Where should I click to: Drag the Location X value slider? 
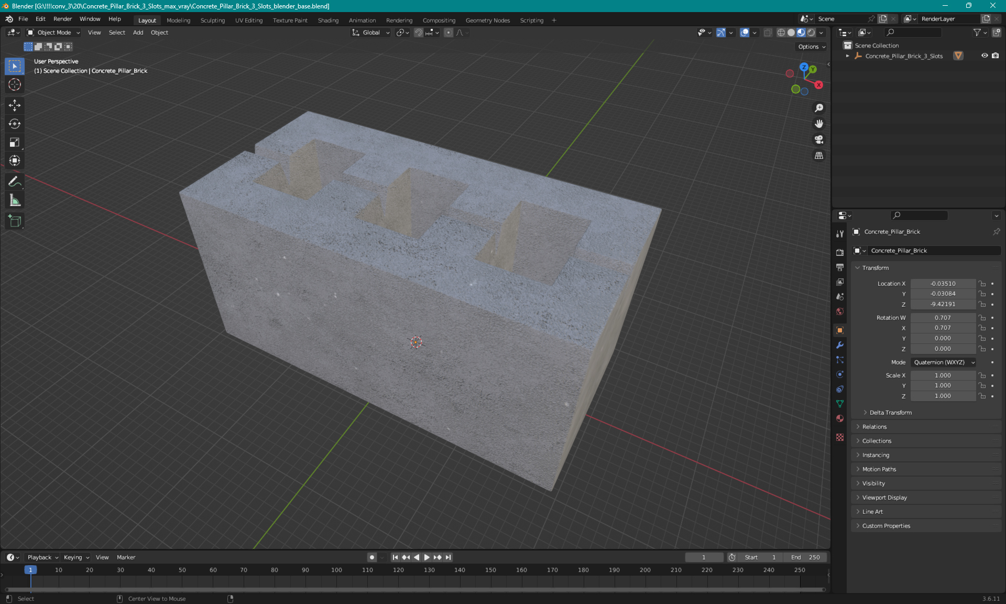pyautogui.click(x=943, y=283)
